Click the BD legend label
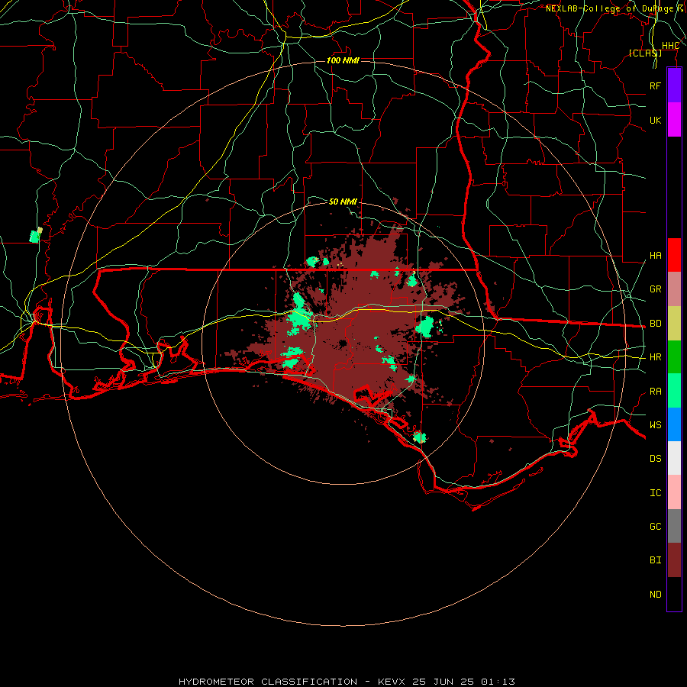 point(655,324)
